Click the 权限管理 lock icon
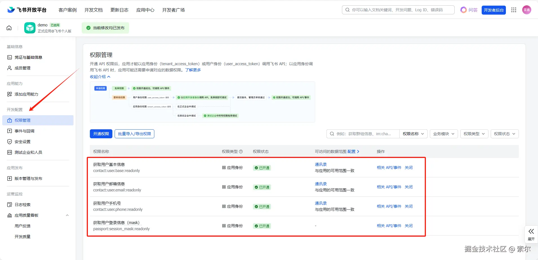Image resolution: width=538 pixels, height=260 pixels. pyautogui.click(x=10, y=120)
